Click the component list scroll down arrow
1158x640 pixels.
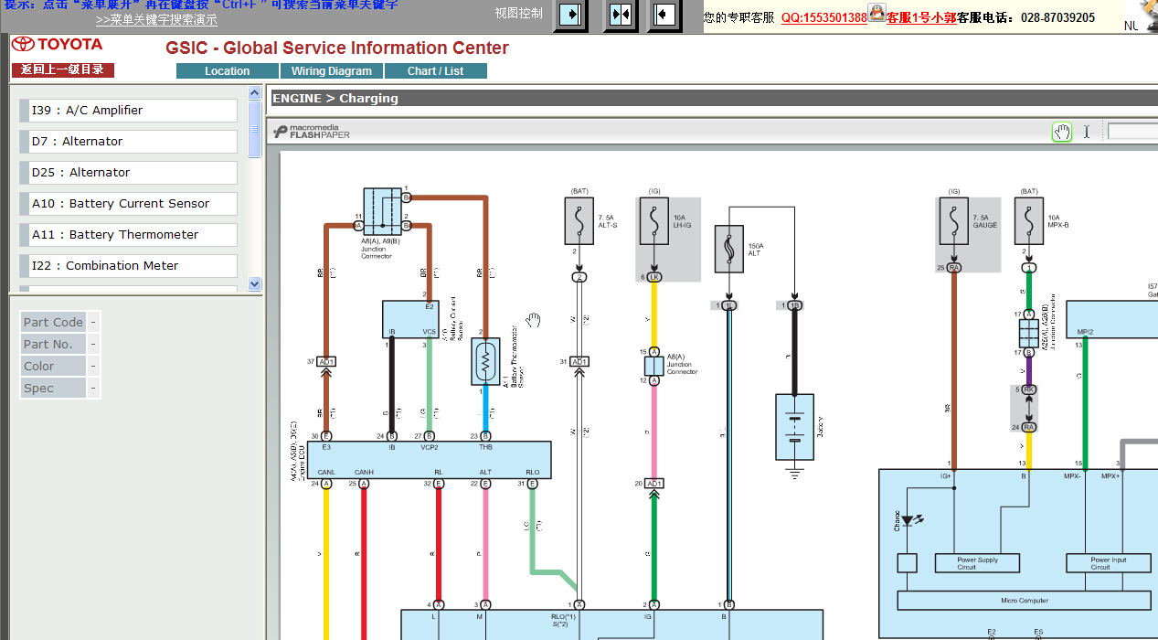[x=255, y=284]
